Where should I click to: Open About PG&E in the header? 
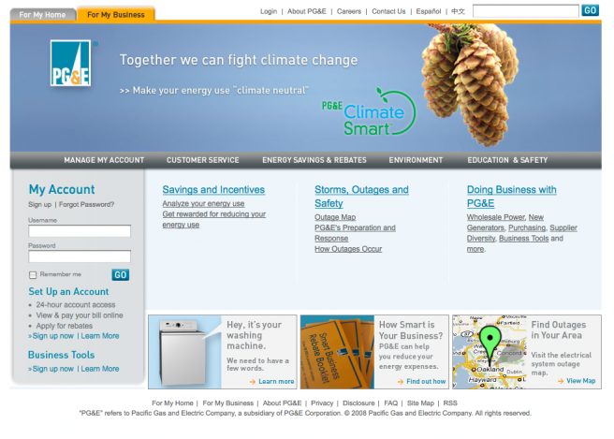pyautogui.click(x=307, y=11)
